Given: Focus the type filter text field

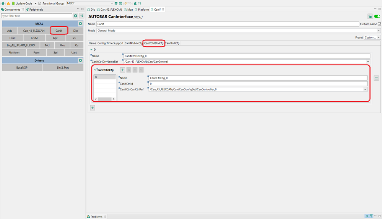Looking at the screenshot, I should coord(37,16).
